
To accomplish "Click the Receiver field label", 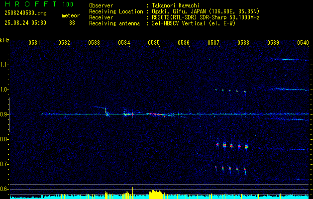I will point(101,17).
